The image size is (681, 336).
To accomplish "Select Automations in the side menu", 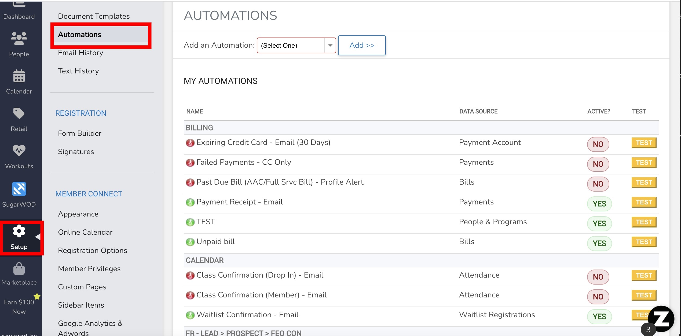I will point(79,34).
